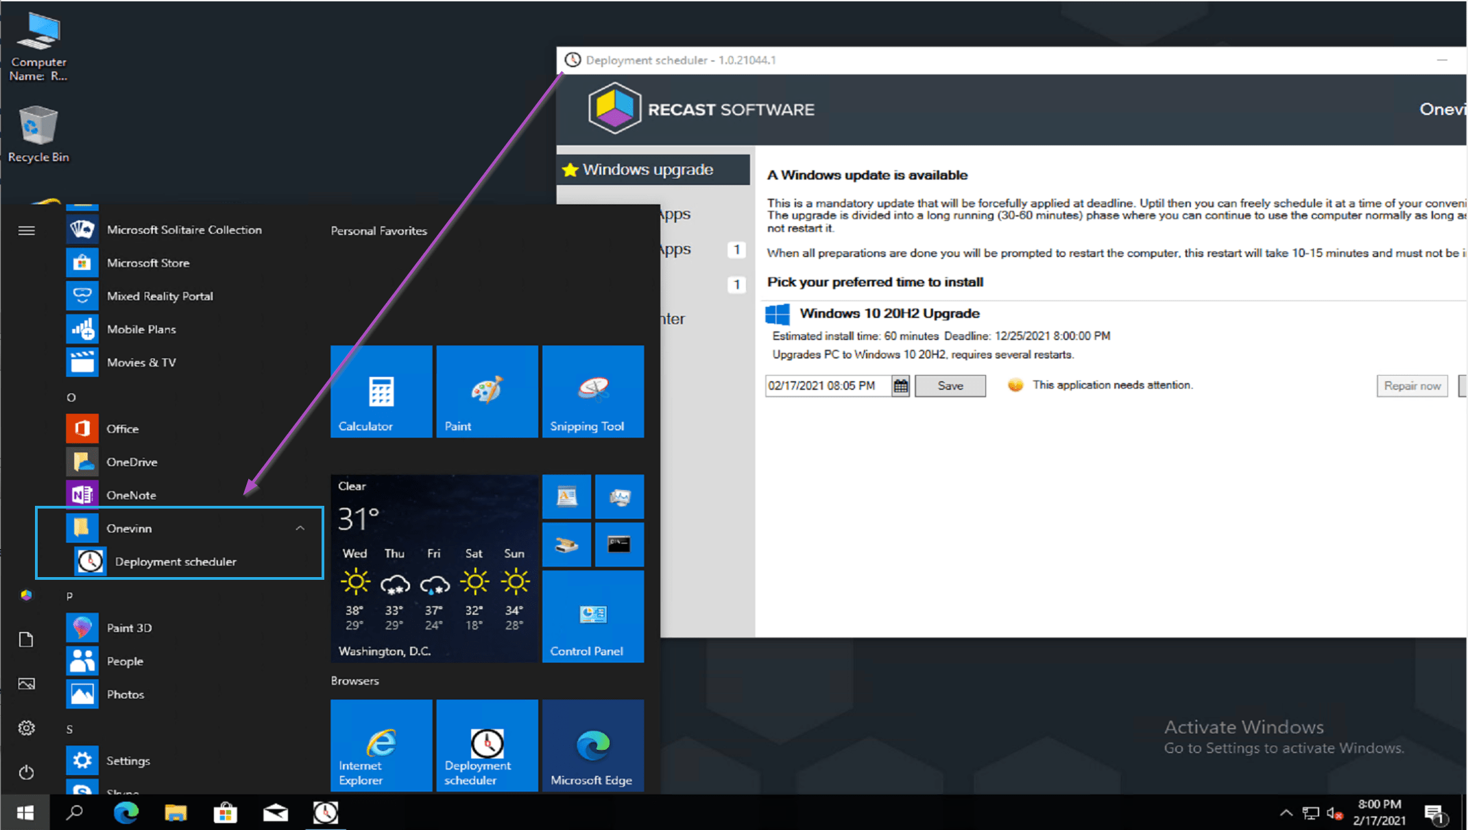Click the Deployment scheduler tile under Browsers
The image size is (1468, 830).
point(487,746)
